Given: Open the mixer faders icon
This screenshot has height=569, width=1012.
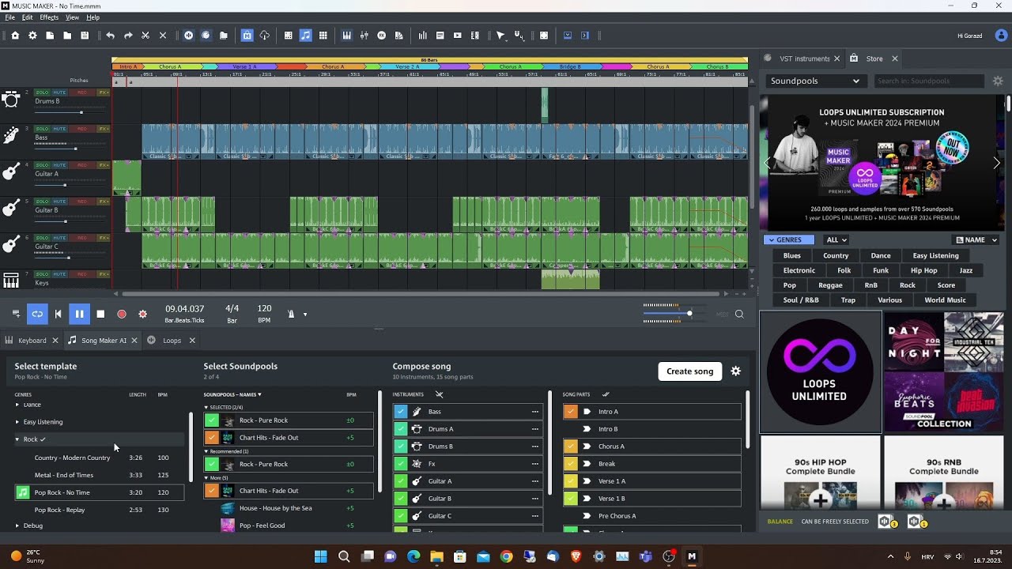Looking at the screenshot, I should click(x=364, y=36).
